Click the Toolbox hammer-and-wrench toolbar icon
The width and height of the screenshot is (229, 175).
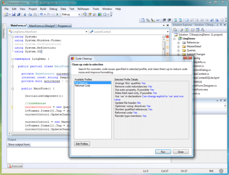(95, 14)
